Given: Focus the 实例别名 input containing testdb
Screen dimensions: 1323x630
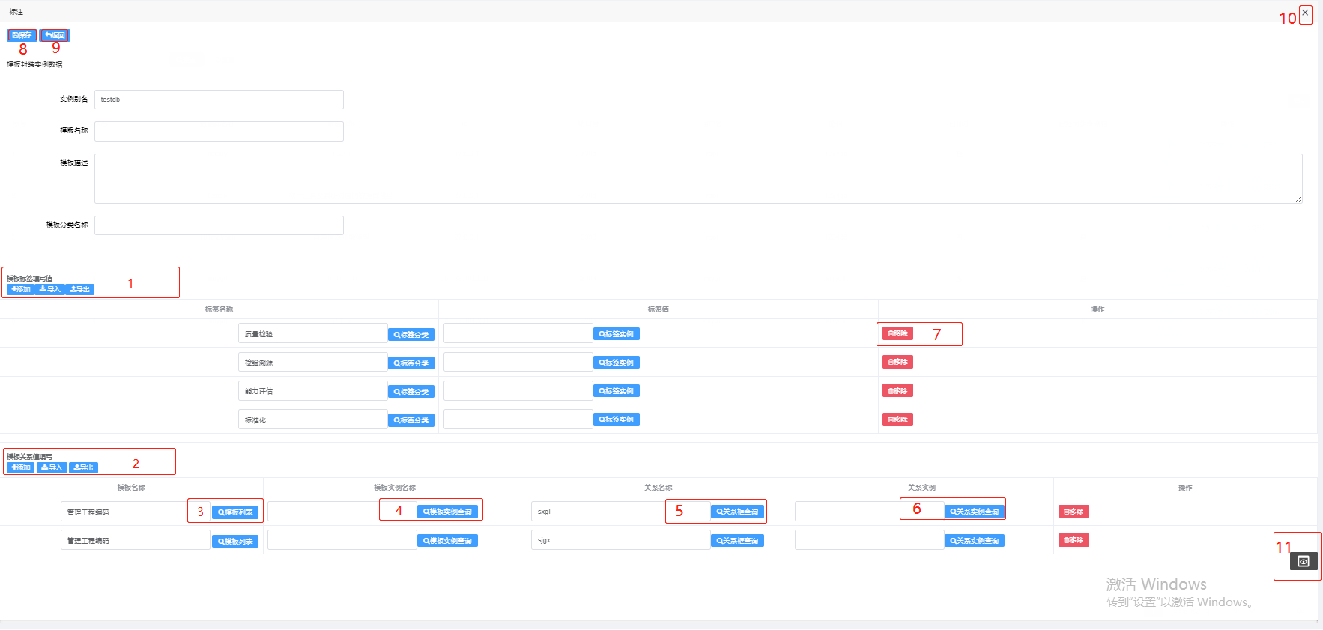Looking at the screenshot, I should tap(219, 100).
